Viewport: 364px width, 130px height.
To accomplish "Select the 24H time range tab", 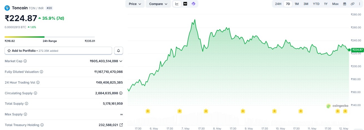I will (x=278, y=4).
